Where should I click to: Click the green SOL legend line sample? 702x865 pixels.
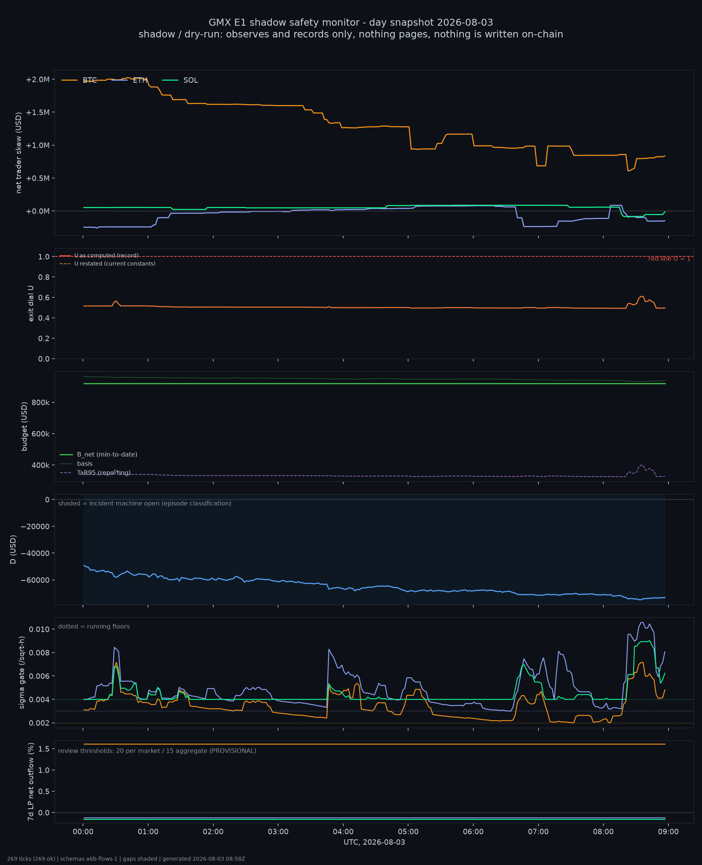(x=170, y=80)
